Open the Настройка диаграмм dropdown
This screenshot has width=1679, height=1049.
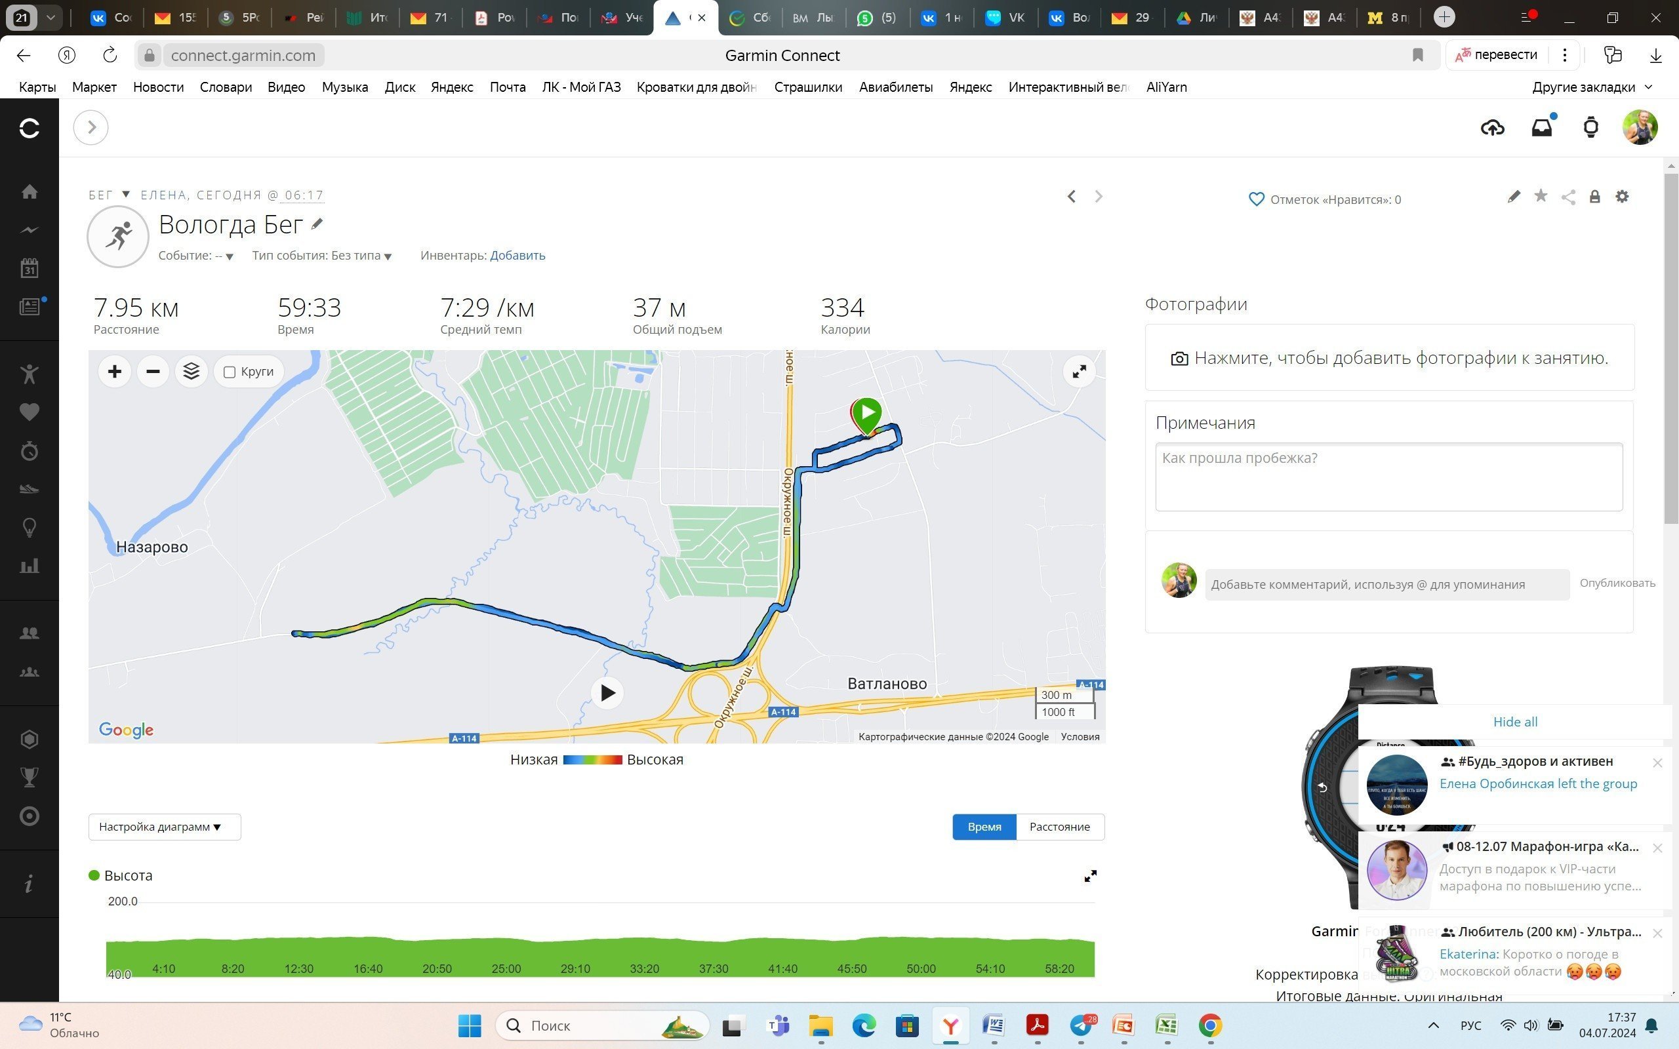coord(165,827)
